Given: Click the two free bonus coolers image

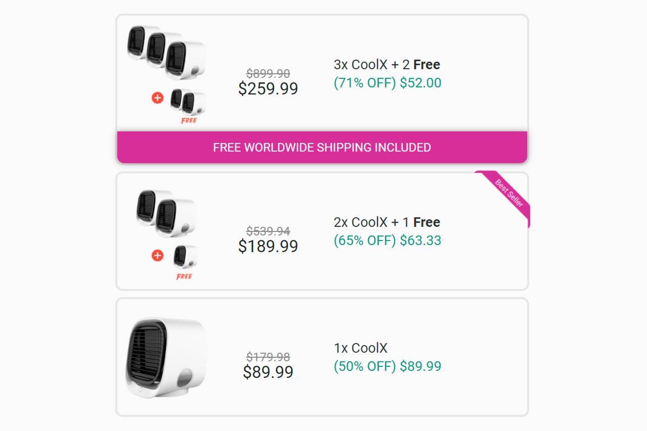Looking at the screenshot, I should 188,101.
